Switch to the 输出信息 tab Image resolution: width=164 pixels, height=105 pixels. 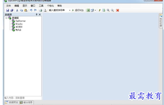click(x=26, y=102)
